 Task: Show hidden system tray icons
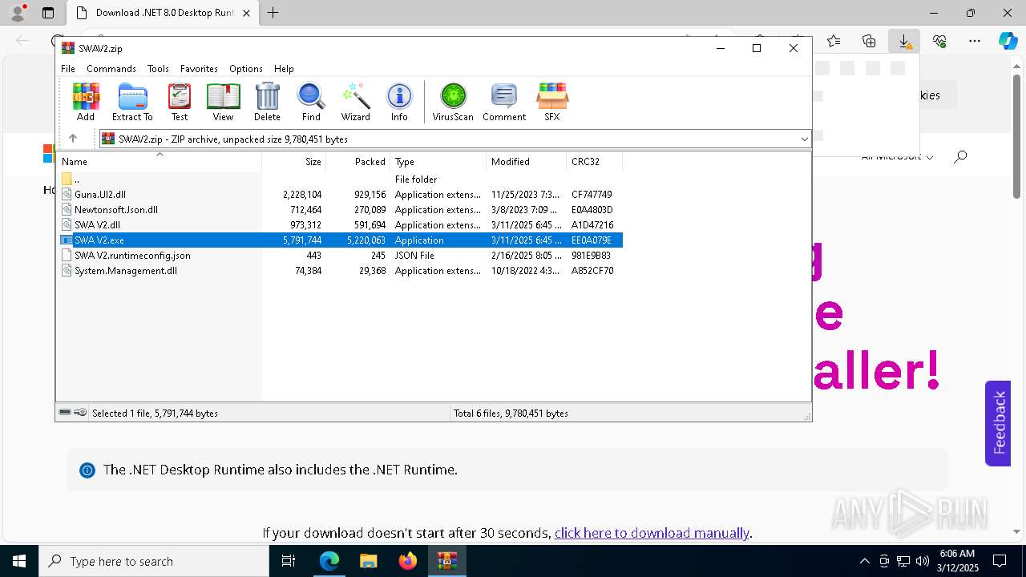coord(864,561)
